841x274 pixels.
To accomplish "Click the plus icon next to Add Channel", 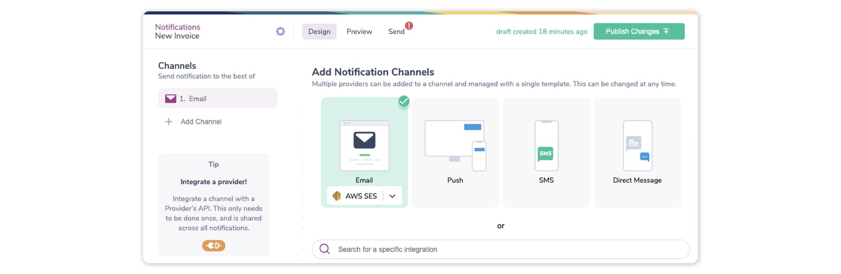I will pyautogui.click(x=169, y=122).
